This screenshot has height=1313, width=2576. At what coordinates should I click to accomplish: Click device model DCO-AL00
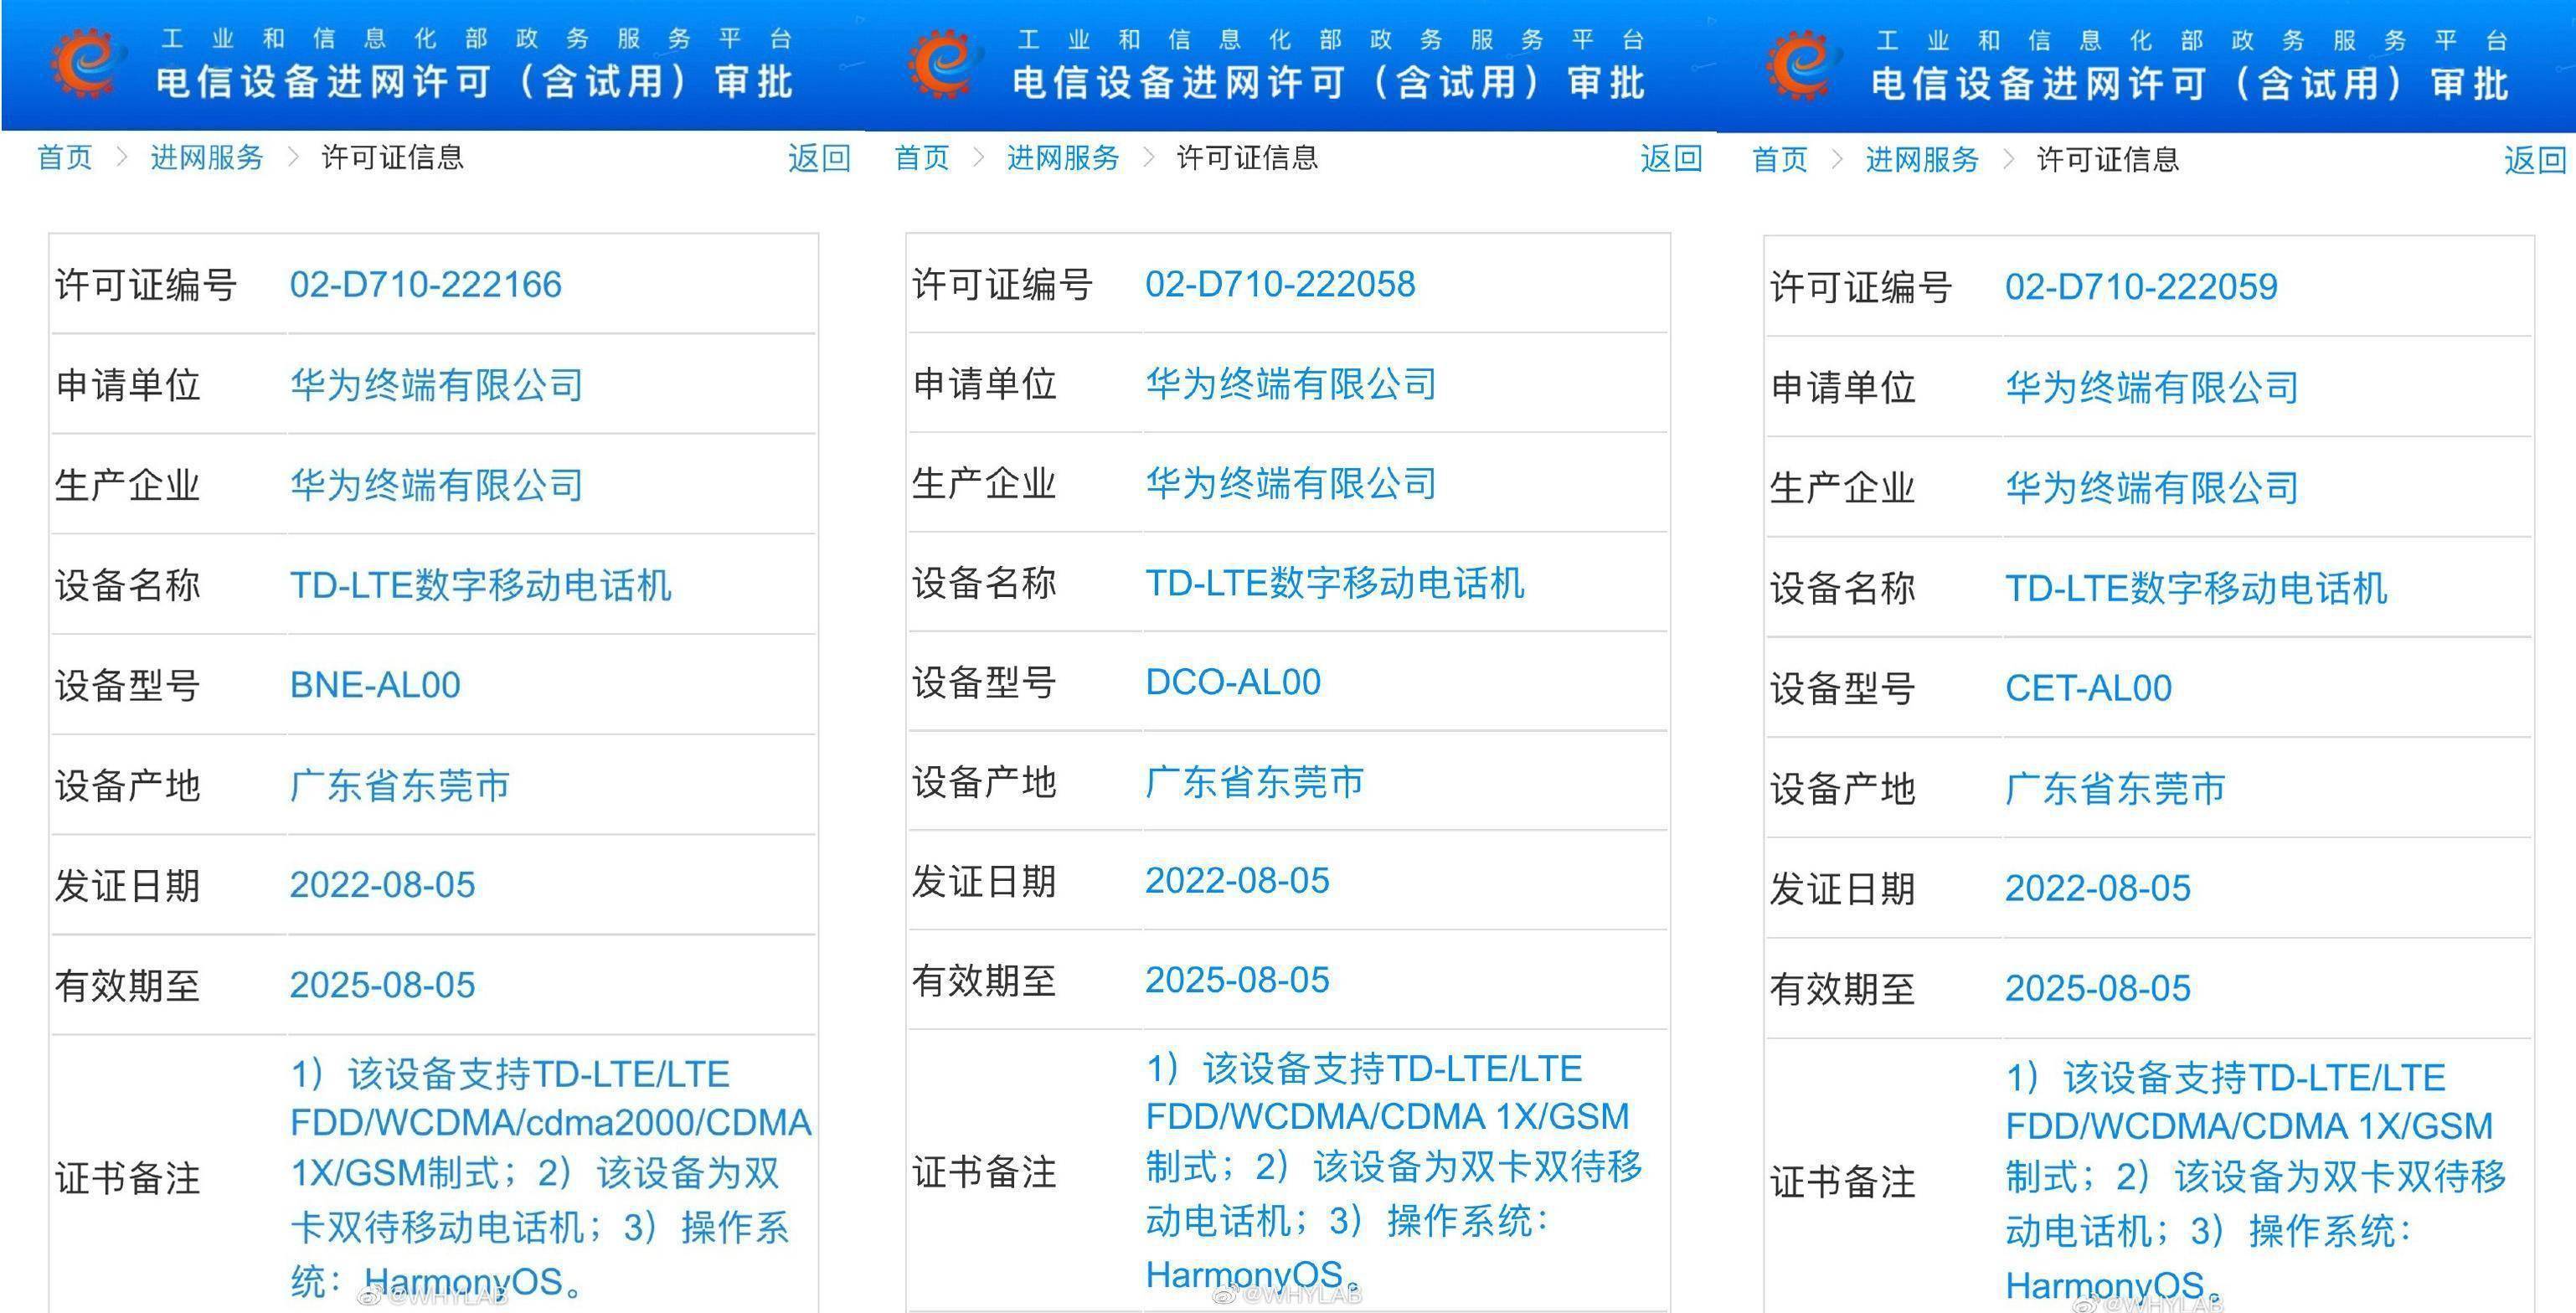1233,682
